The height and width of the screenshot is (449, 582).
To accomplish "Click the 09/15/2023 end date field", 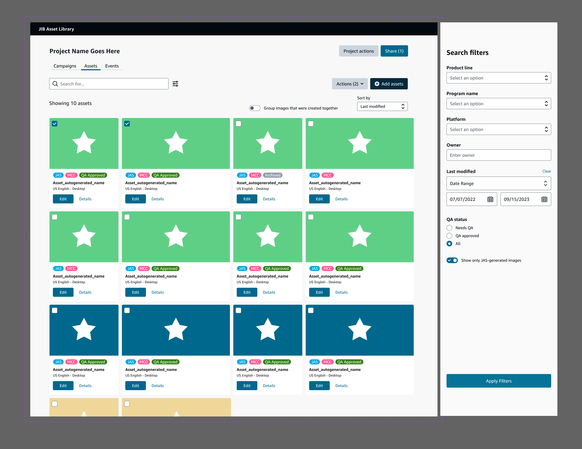I will pyautogui.click(x=526, y=199).
